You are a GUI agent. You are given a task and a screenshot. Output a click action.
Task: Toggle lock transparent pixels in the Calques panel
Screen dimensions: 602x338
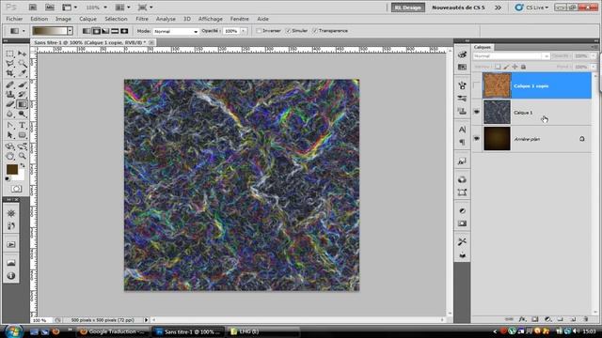[x=498, y=67]
